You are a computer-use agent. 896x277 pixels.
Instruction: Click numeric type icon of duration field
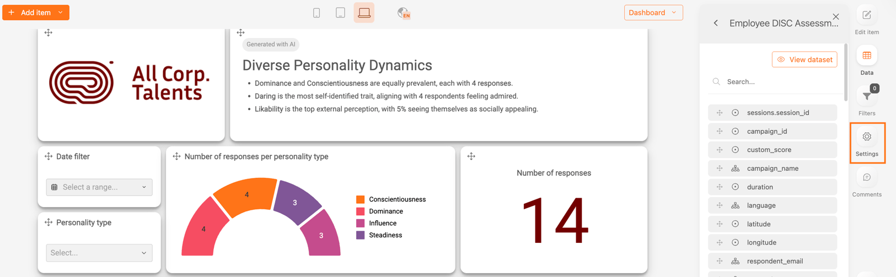(735, 187)
